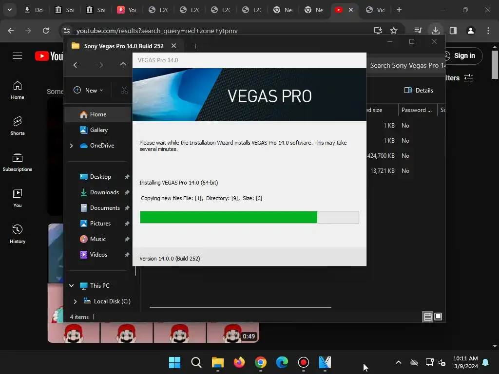The width and height of the screenshot is (499, 374).
Task: Open the Mario video thumbnail with 0:49 duration
Action: (153, 333)
